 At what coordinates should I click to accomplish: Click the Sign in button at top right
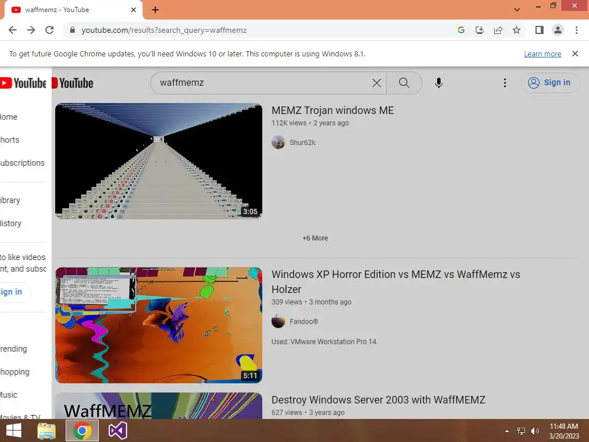tap(549, 83)
